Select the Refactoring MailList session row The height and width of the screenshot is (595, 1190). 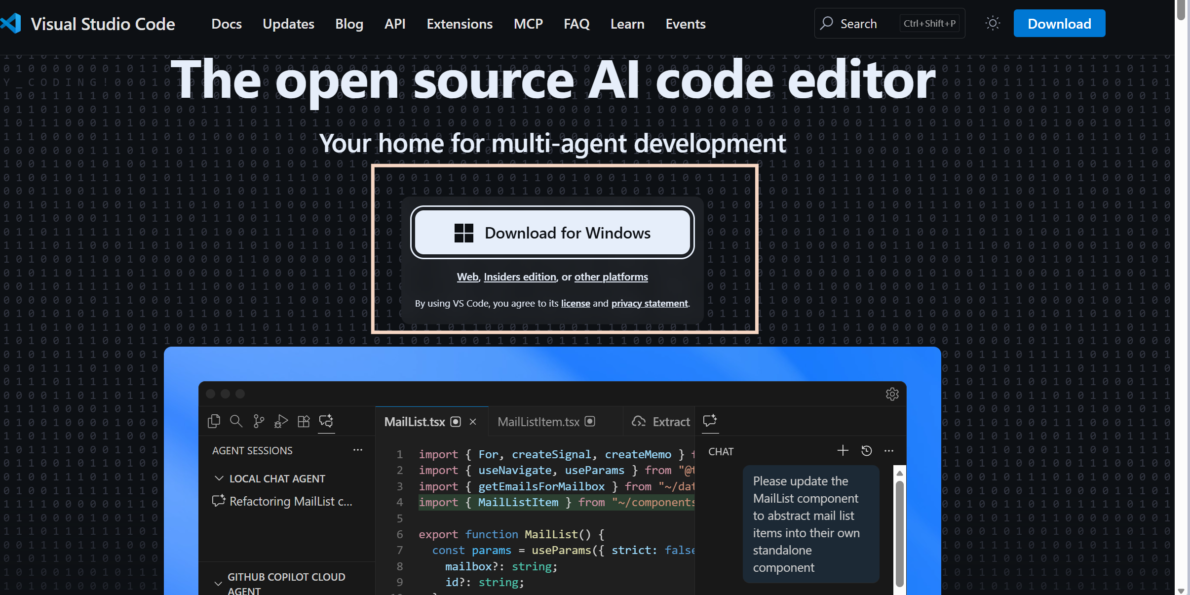coord(286,501)
